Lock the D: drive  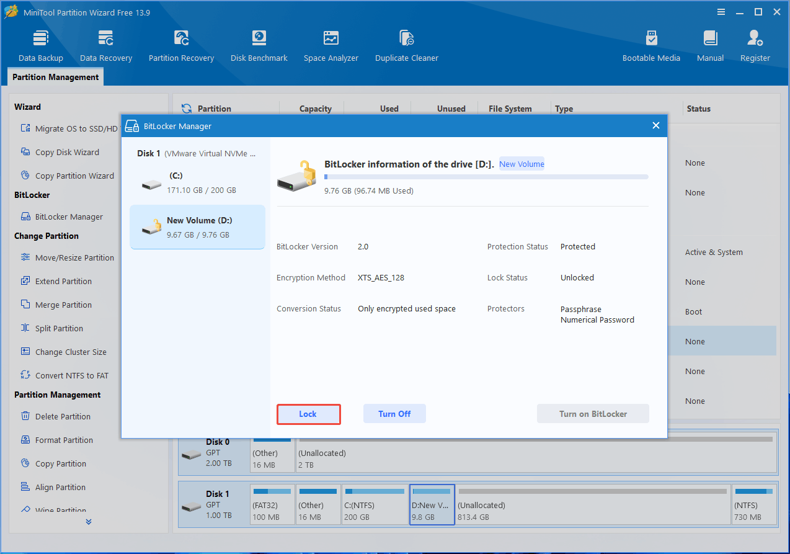click(x=308, y=414)
